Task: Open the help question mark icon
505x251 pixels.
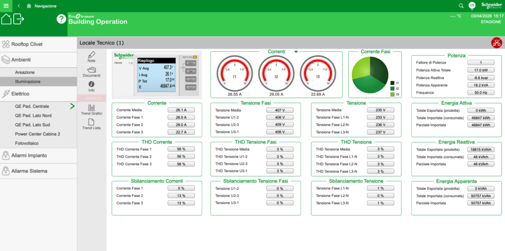Action: 61,19
